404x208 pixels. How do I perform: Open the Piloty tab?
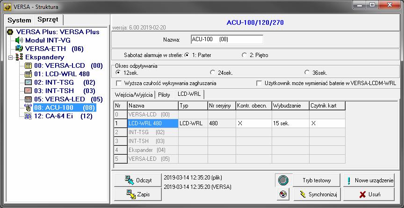point(164,95)
